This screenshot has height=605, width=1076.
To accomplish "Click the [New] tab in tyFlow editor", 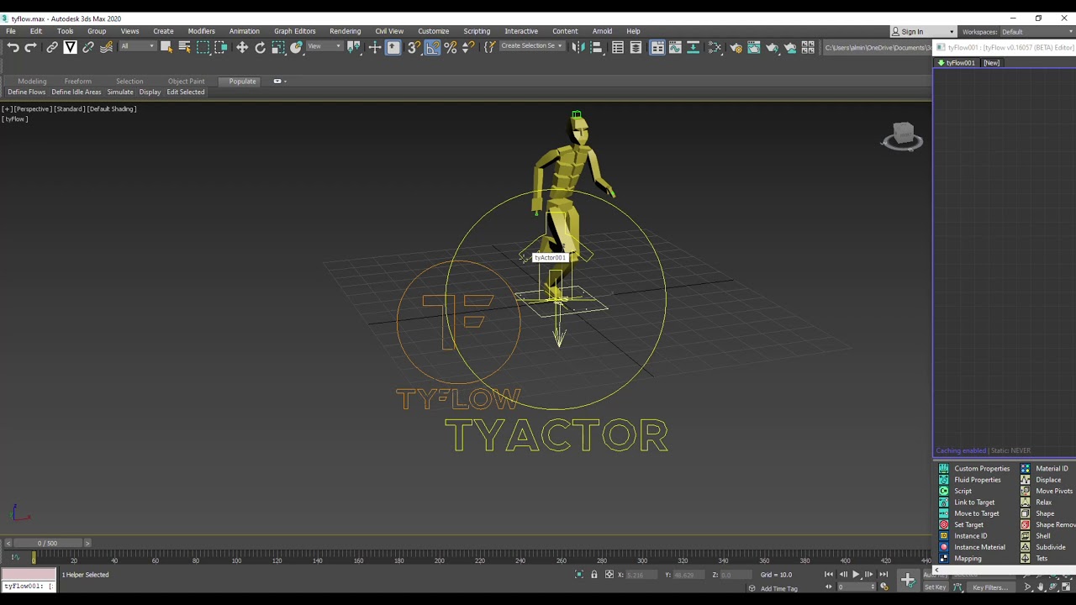I will point(992,63).
